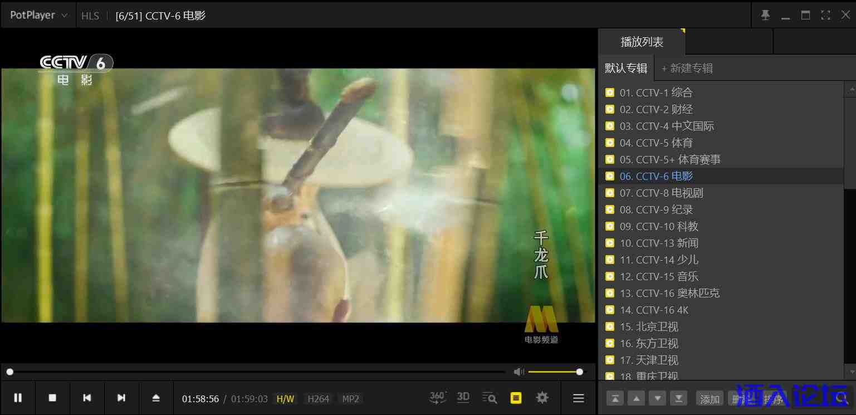Skip to the previous channel
The height and width of the screenshot is (415, 856).
(x=87, y=398)
